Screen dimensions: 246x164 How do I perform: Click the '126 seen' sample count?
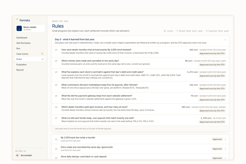pyautogui.click(x=194, y=85)
